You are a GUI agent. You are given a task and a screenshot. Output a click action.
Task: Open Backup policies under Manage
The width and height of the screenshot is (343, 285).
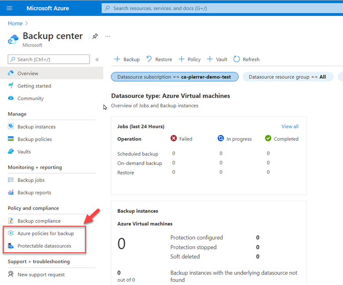coord(35,139)
